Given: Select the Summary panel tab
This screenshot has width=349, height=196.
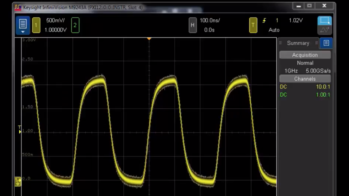Looking at the screenshot, I should pyautogui.click(x=298, y=43).
